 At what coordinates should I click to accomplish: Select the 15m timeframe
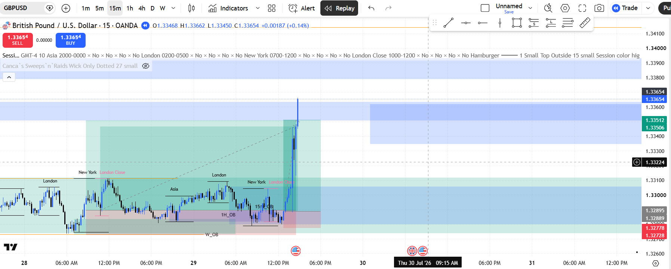pyautogui.click(x=115, y=8)
